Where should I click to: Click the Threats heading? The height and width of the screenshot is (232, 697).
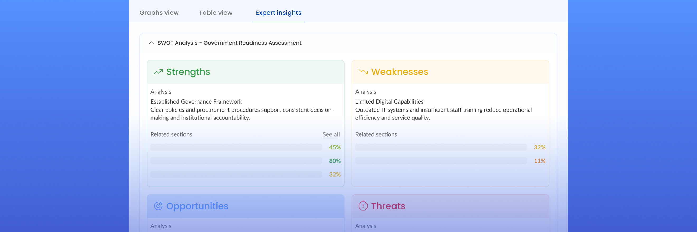(388, 206)
